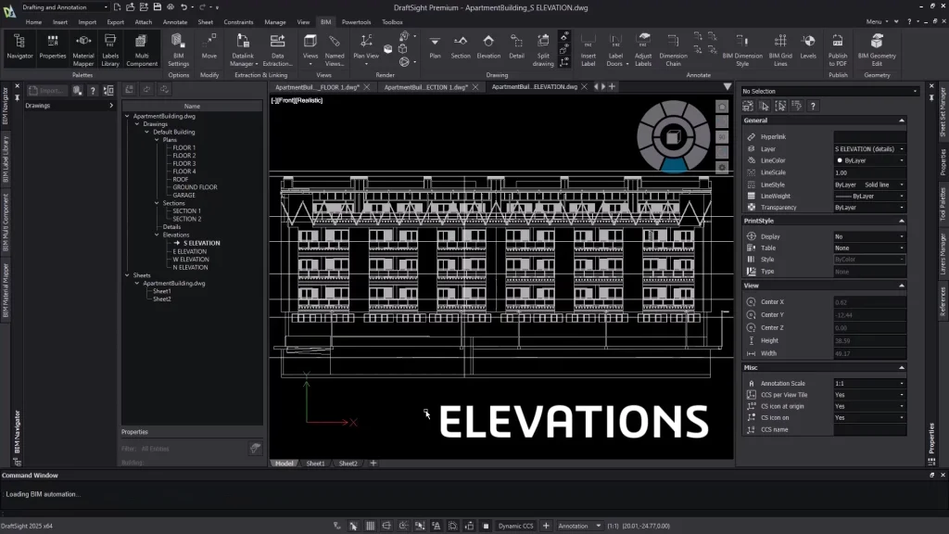
Task: Toggle the grid display in status bar
Action: coord(370,526)
